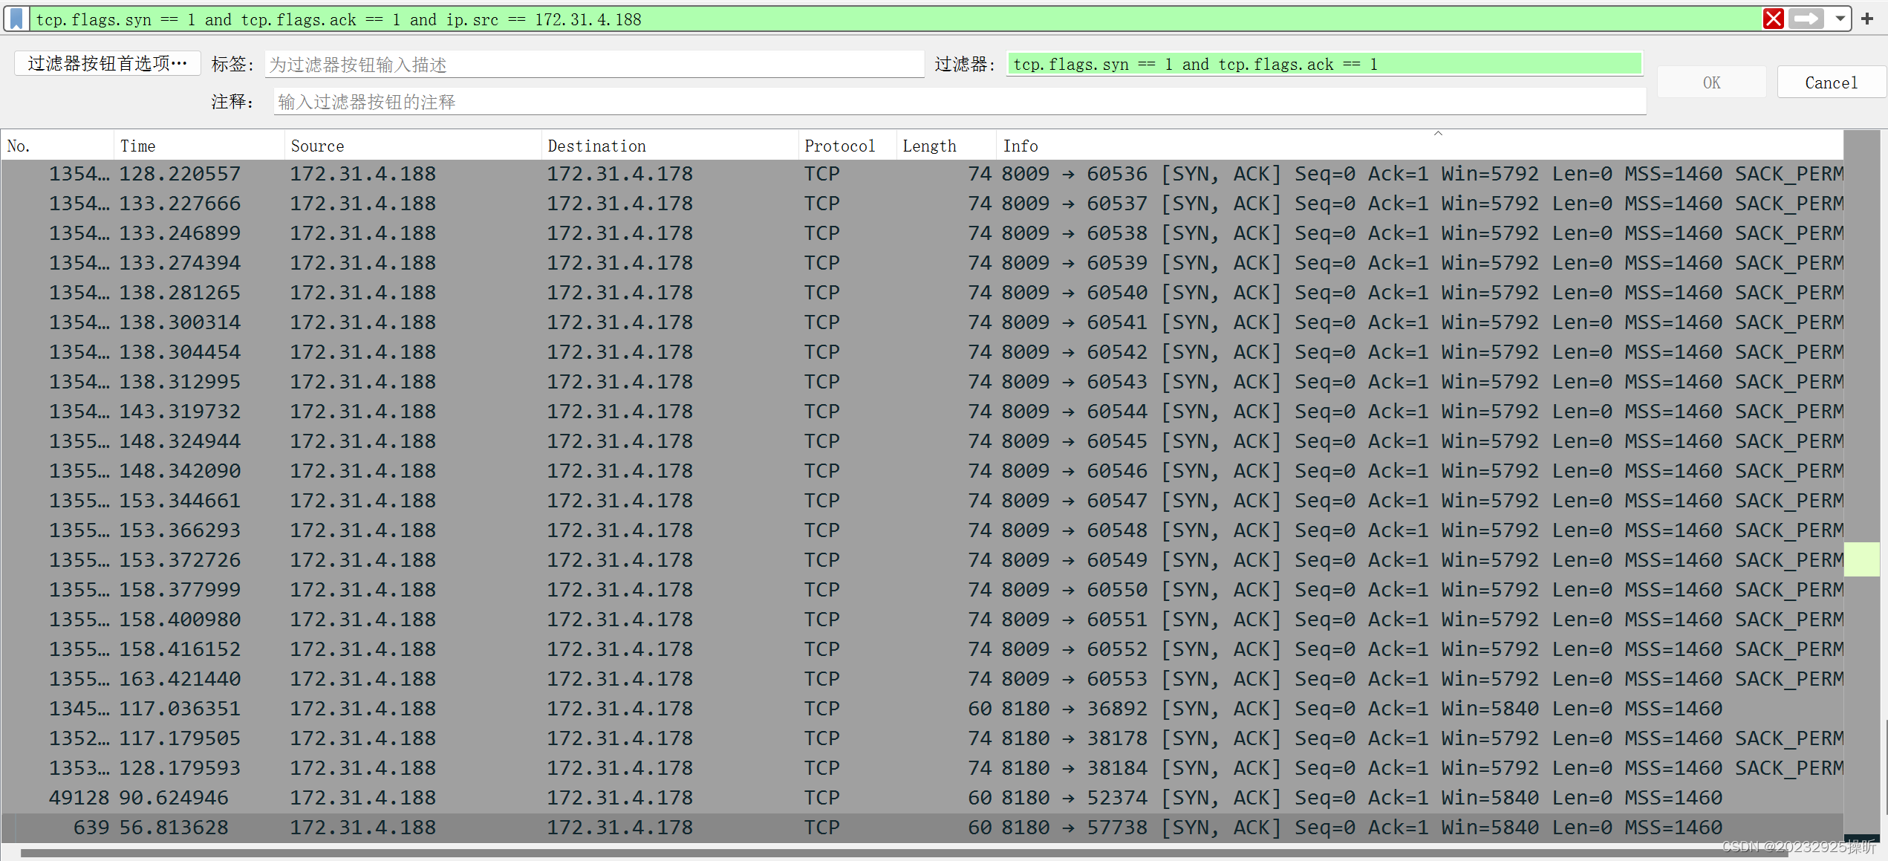
Task: Sort by the Info column header
Action: [1419, 146]
